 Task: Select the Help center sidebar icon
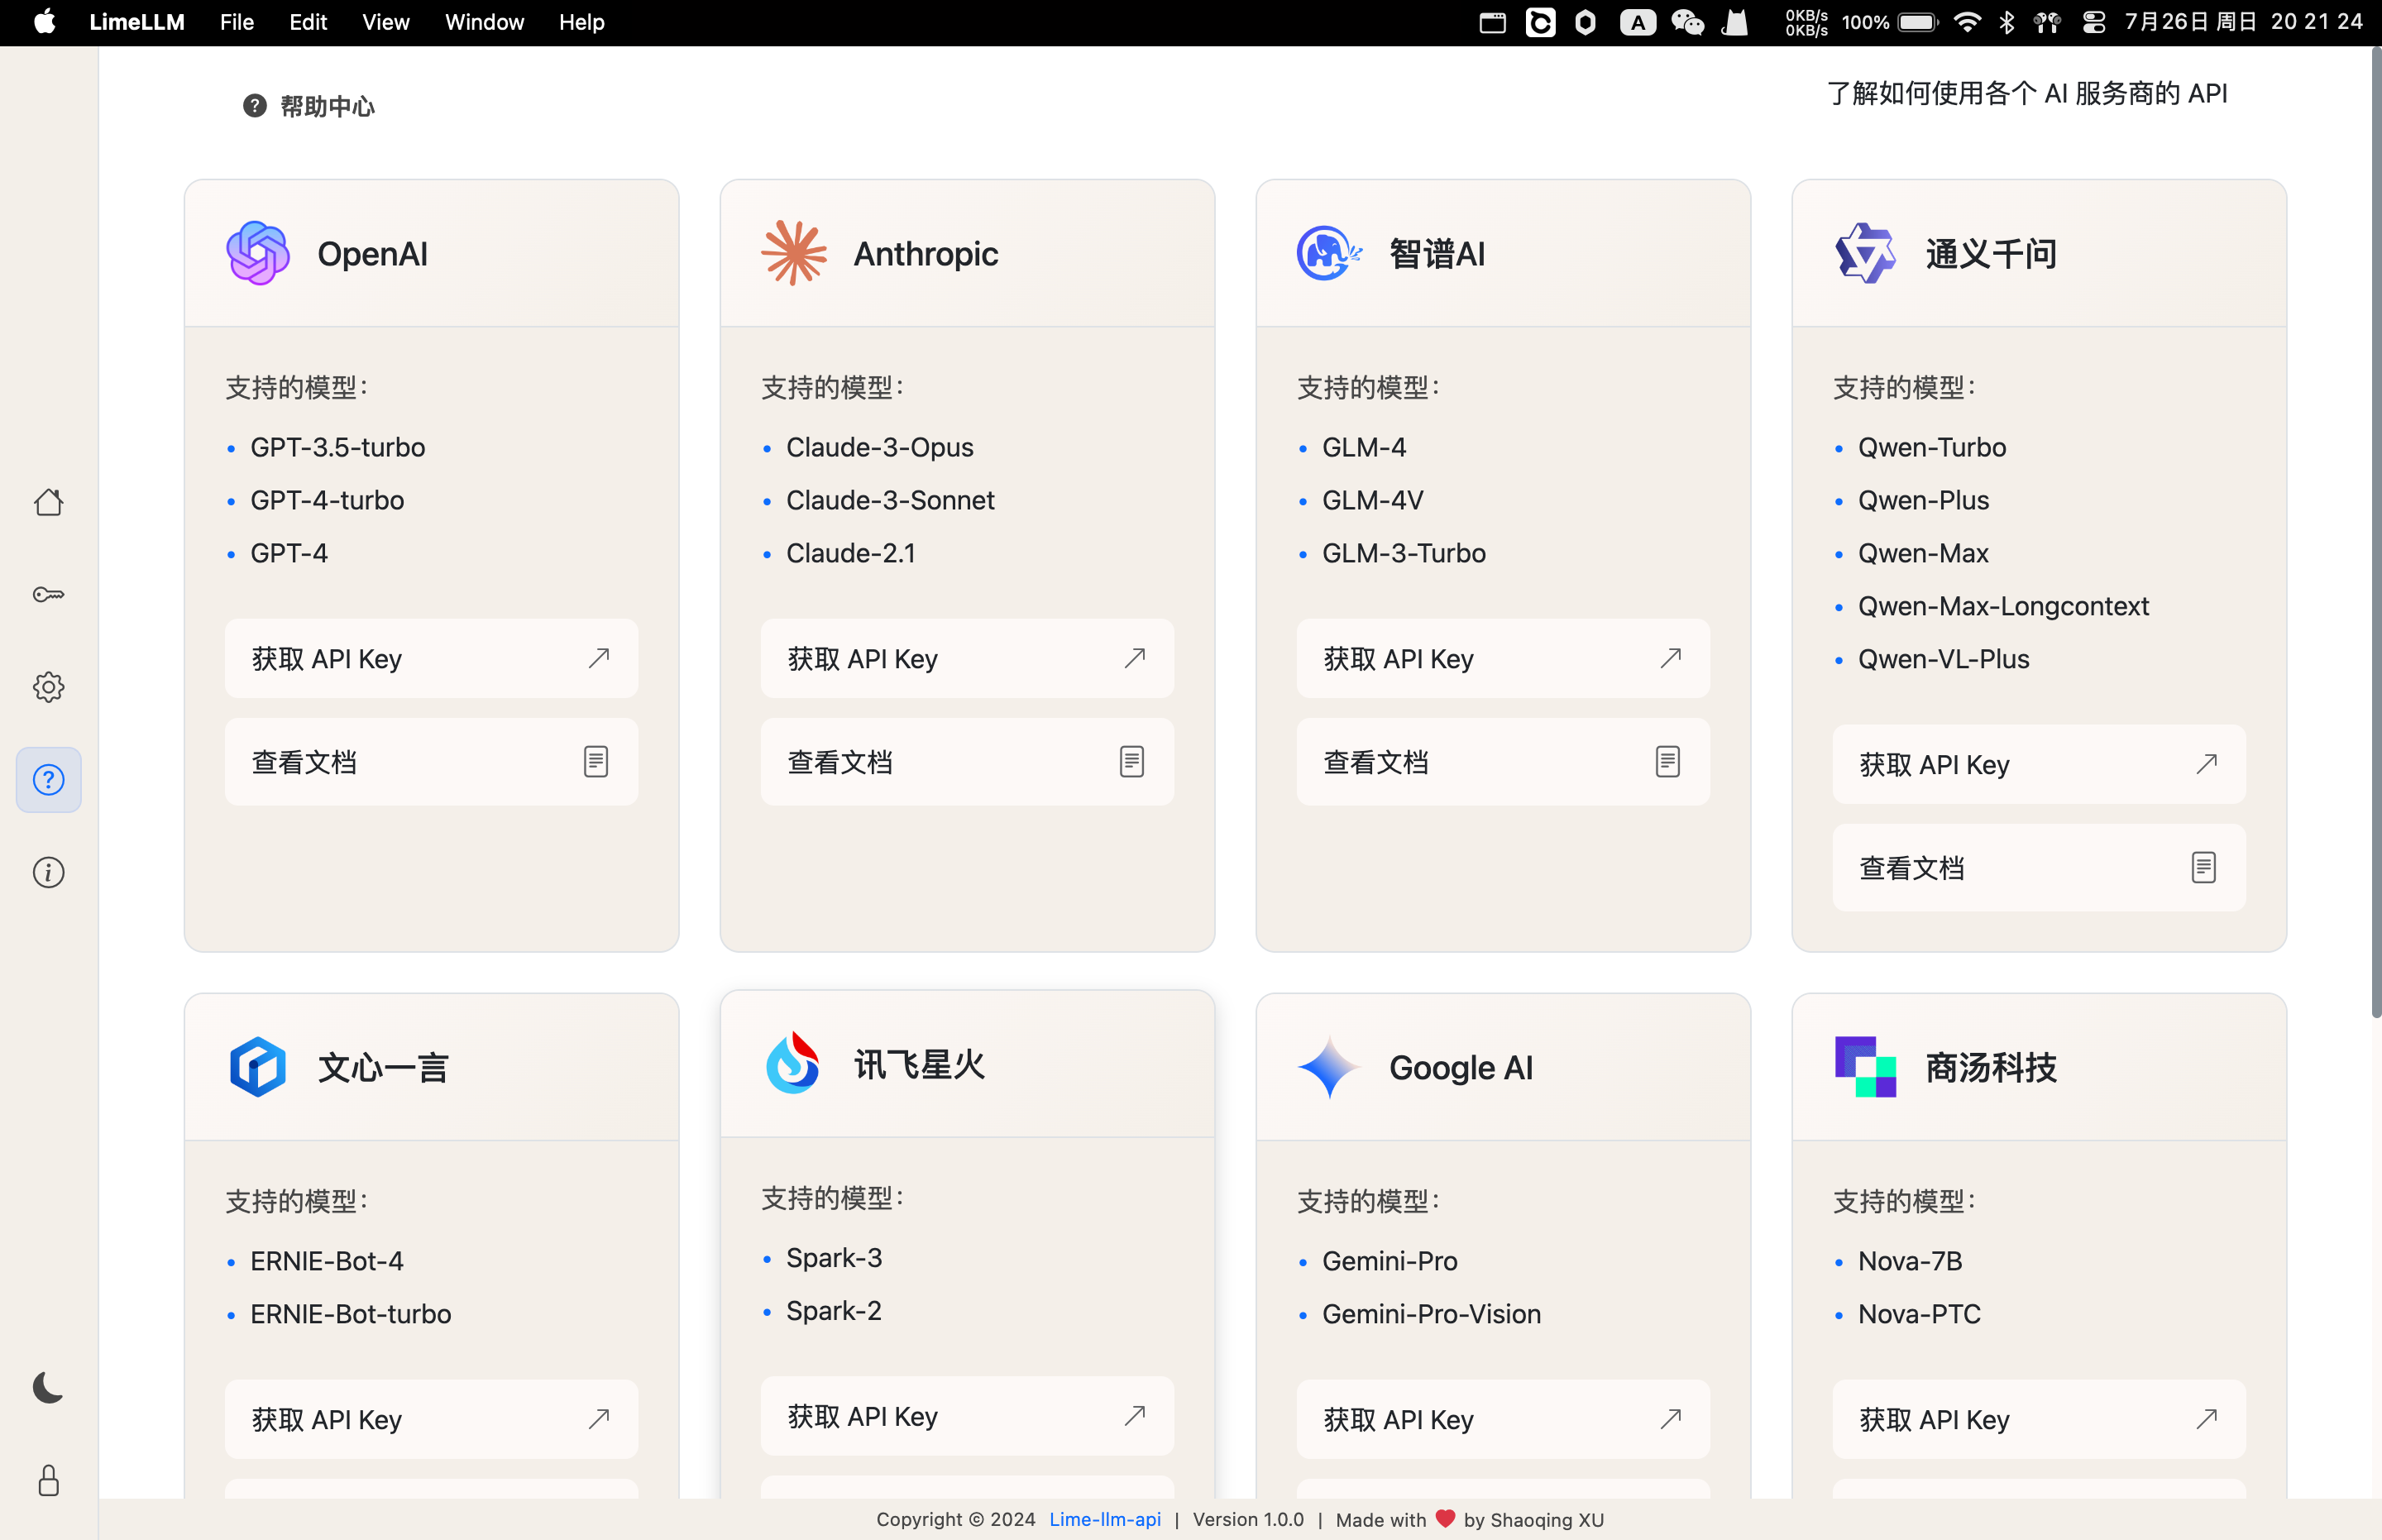[48, 780]
